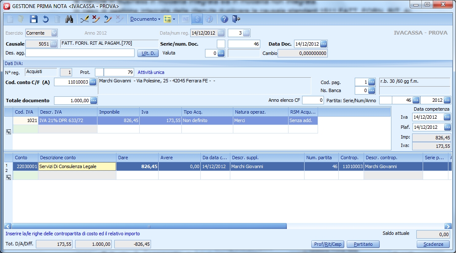
Task: Click the Imponibile column header
Action: [x=119, y=112]
